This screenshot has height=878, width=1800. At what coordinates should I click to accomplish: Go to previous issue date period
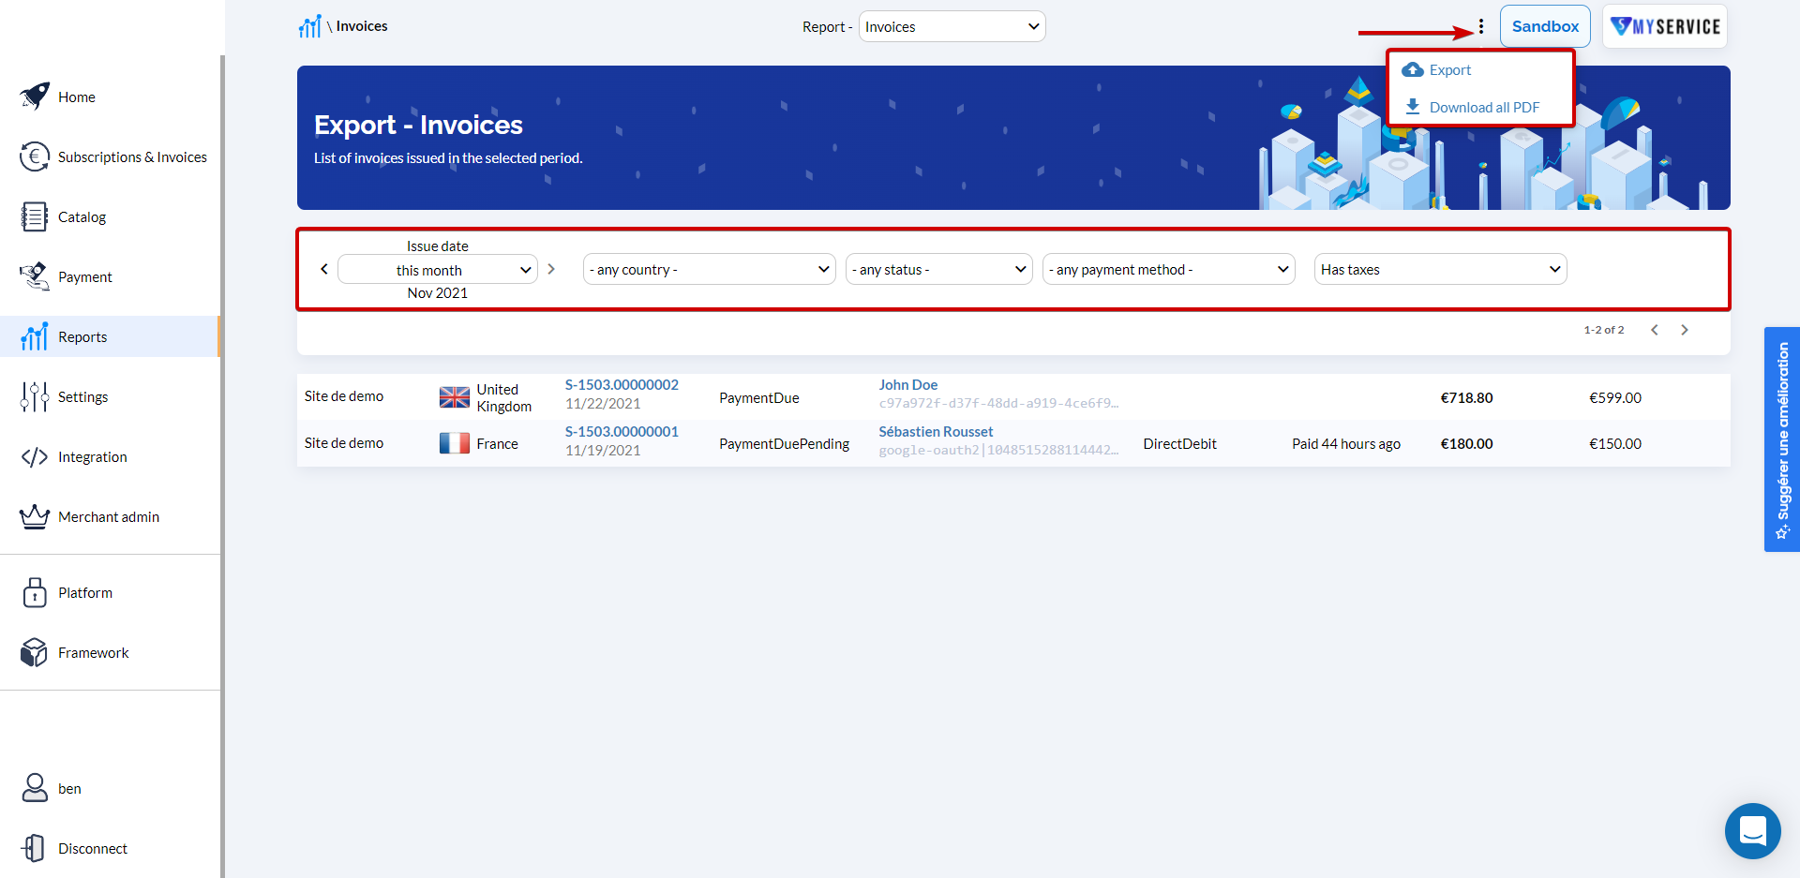[x=324, y=269]
